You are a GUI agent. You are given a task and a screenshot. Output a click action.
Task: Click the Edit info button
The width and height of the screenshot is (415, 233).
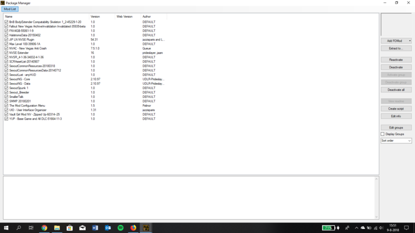pos(396,116)
